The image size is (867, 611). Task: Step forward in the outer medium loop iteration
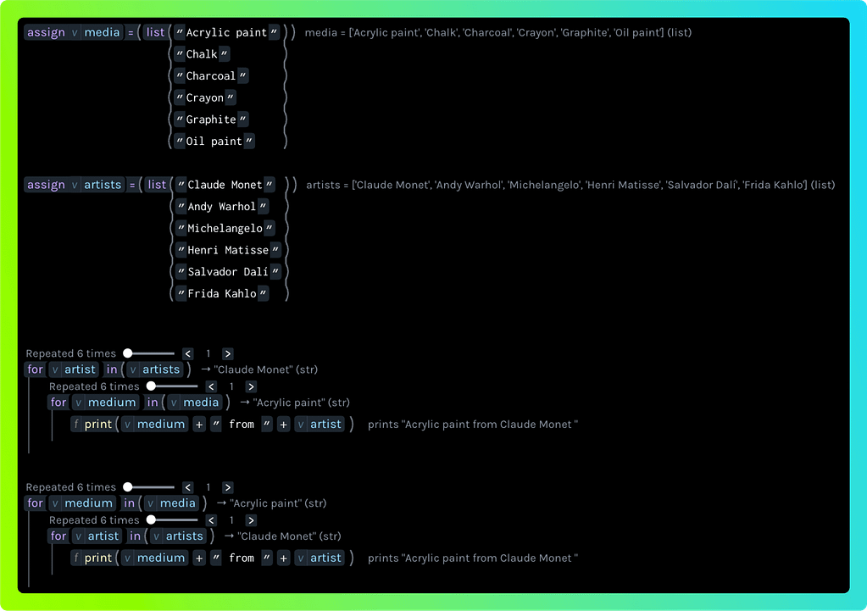pos(228,487)
